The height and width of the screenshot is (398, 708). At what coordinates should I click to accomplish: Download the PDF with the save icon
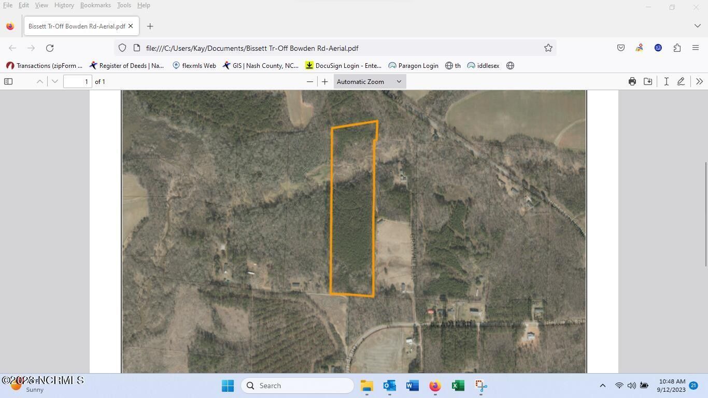[x=647, y=81]
